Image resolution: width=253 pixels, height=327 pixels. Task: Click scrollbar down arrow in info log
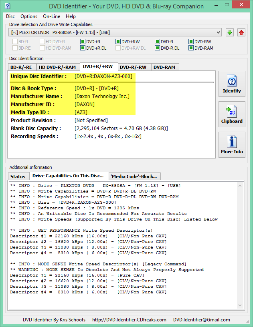(x=240, y=305)
